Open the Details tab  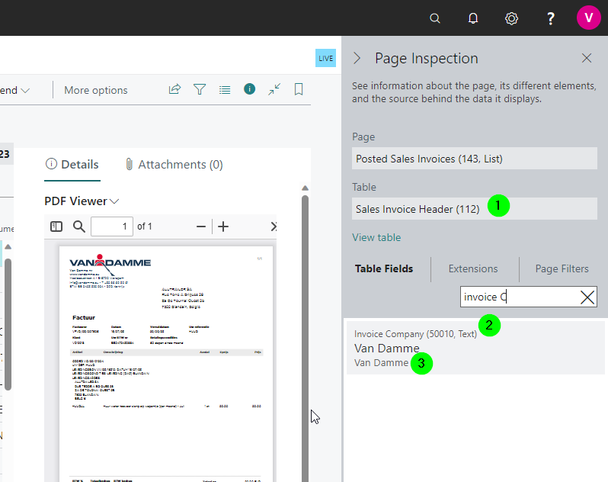point(72,165)
